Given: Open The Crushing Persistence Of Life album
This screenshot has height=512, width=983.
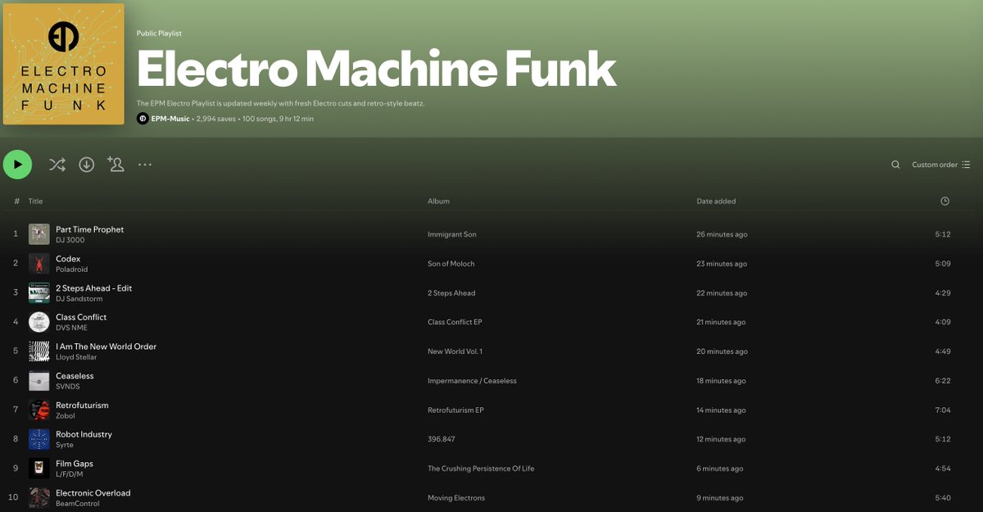Looking at the screenshot, I should pyautogui.click(x=481, y=469).
